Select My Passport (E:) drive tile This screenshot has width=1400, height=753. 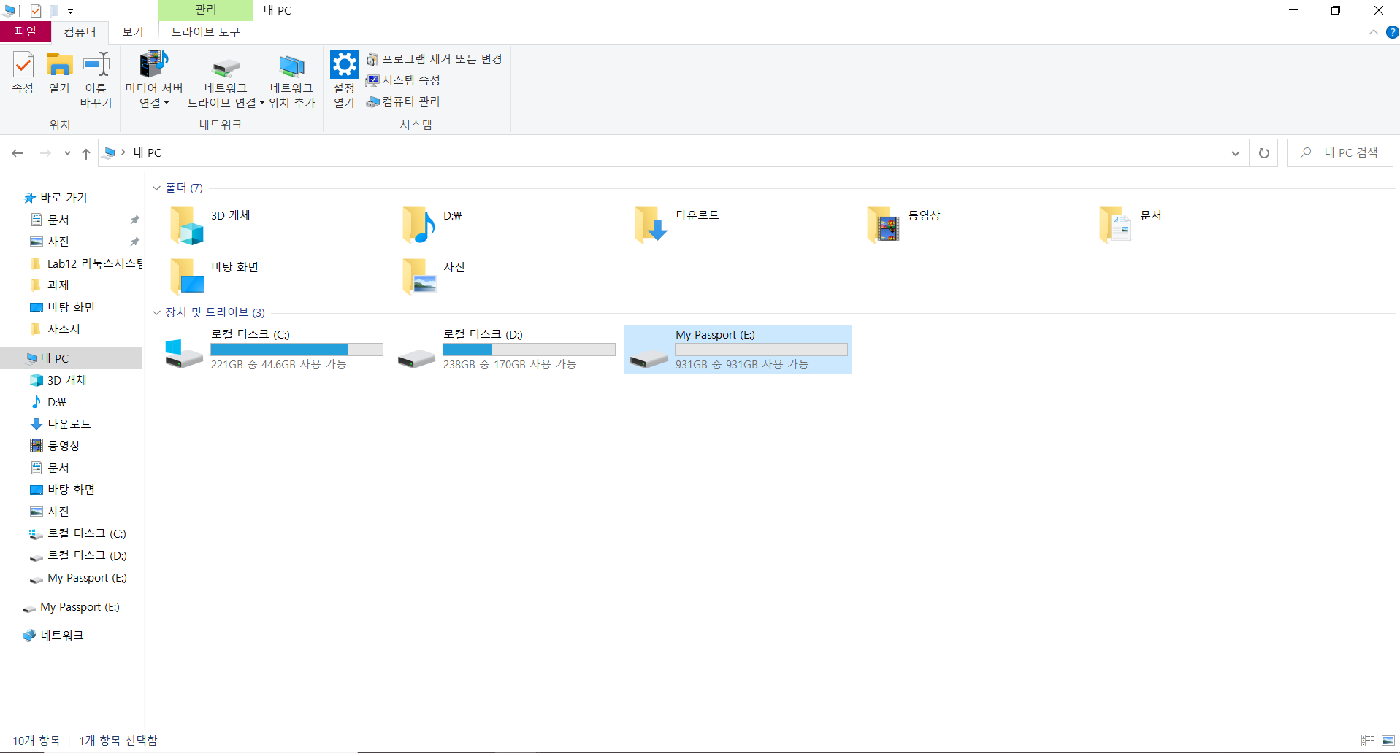[x=738, y=350]
